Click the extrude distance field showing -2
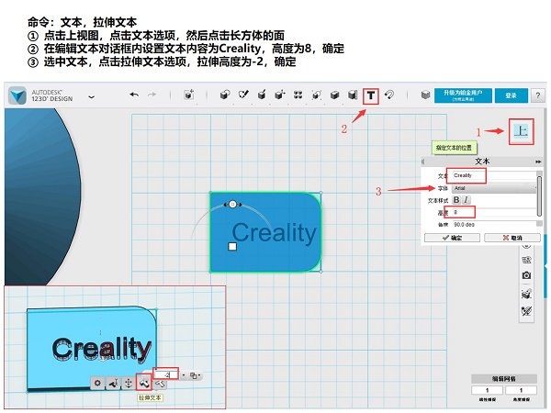551x413 pixels. coord(166,374)
